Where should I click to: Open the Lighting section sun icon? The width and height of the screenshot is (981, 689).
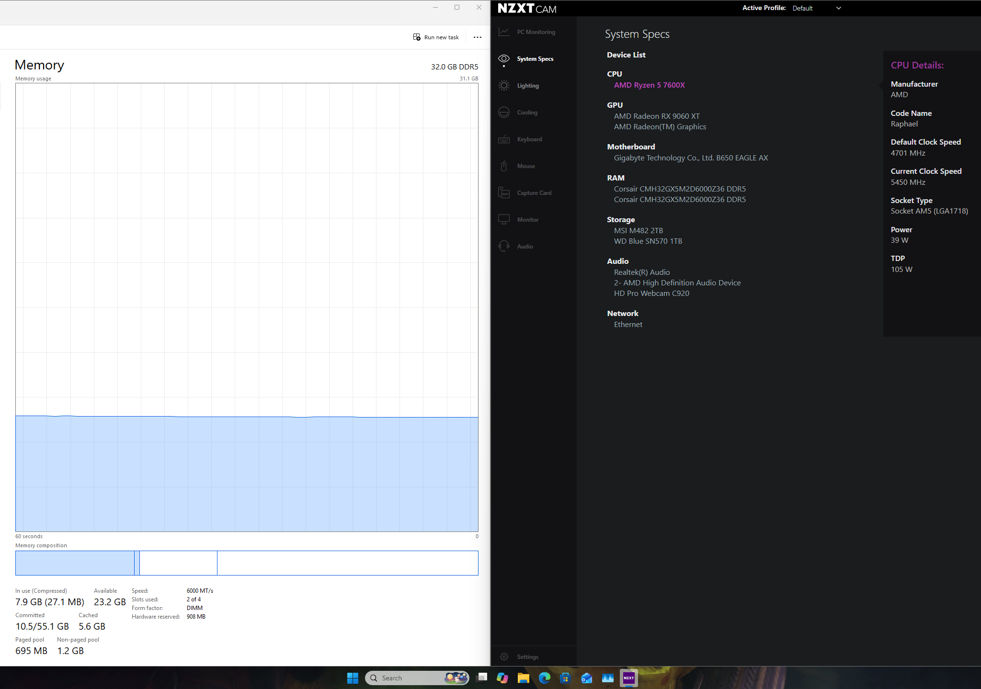pos(504,86)
